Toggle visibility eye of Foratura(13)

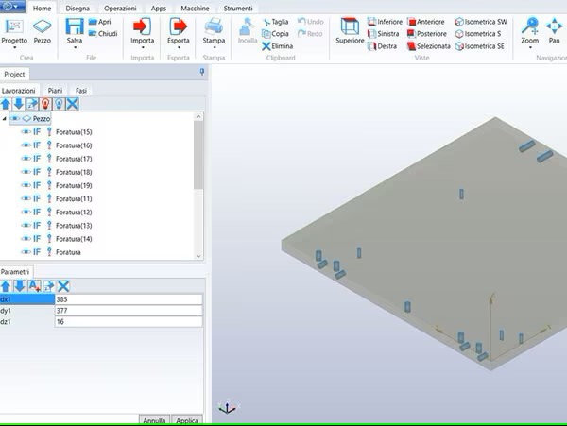(26, 226)
